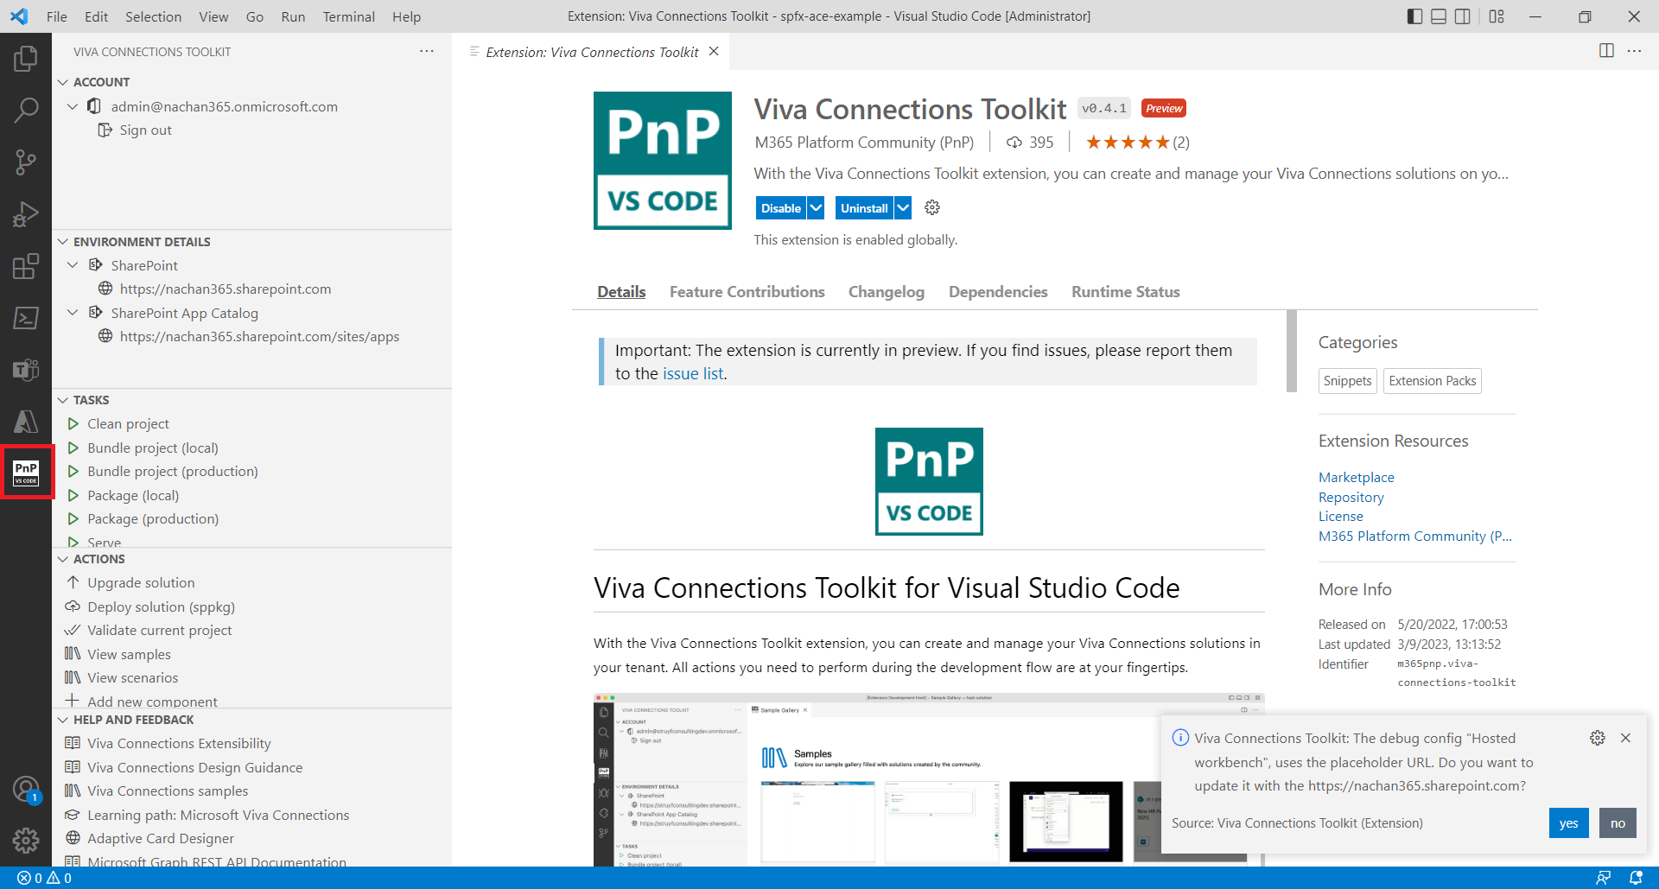
Task: Click yes in the notification popup
Action: 1568,823
